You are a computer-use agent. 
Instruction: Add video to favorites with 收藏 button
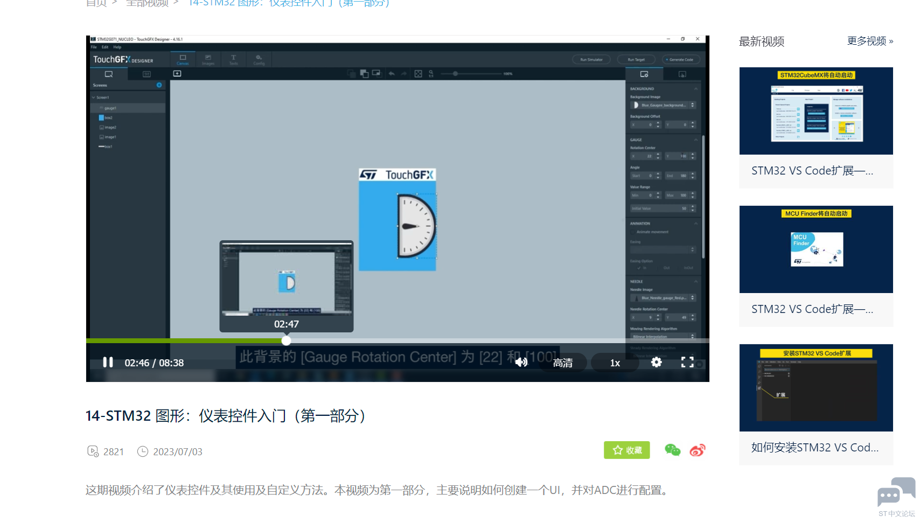point(626,450)
